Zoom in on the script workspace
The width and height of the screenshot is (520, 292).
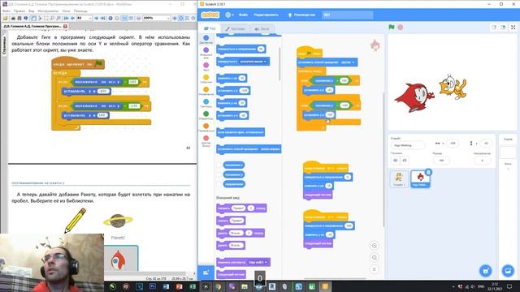coord(374,246)
